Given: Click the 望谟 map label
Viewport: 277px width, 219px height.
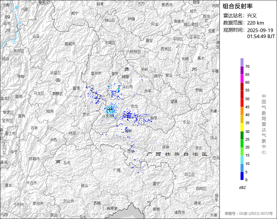Looking at the screenshot, I should (x=174, y=101).
